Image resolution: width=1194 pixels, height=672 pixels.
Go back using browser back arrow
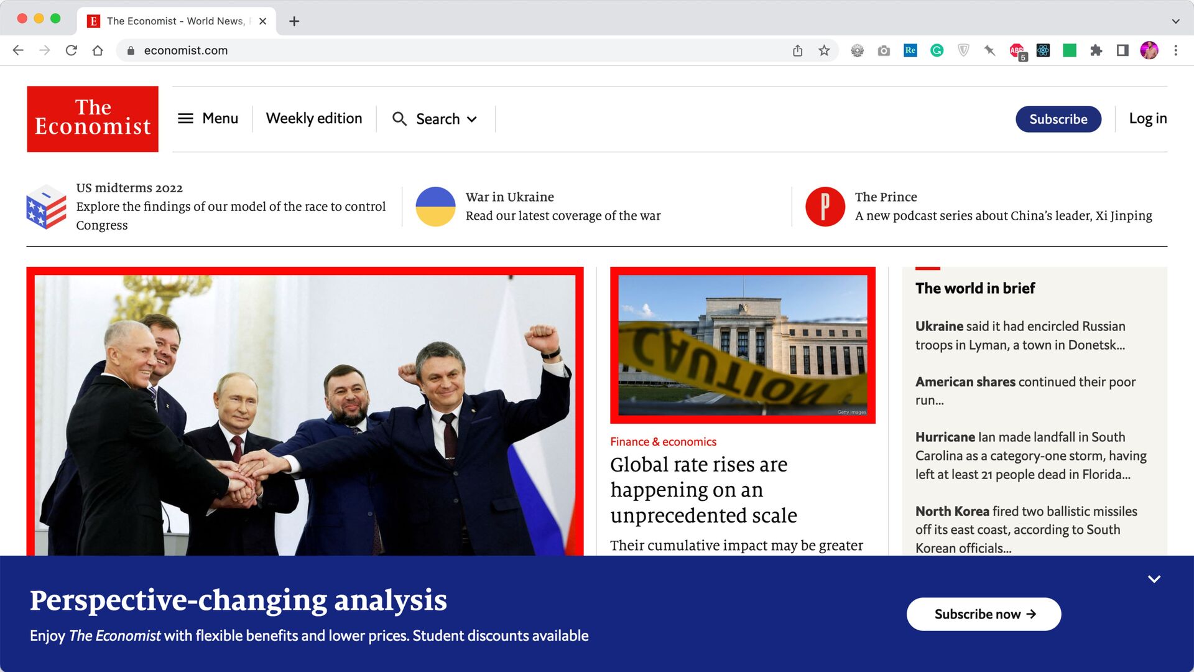pos(18,50)
